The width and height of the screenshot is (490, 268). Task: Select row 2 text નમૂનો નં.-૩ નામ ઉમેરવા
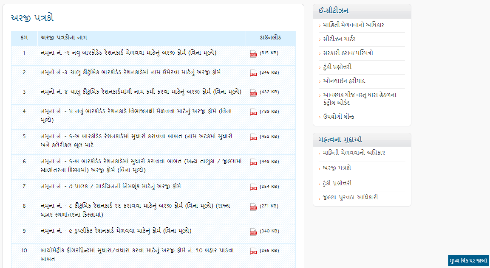coord(130,73)
